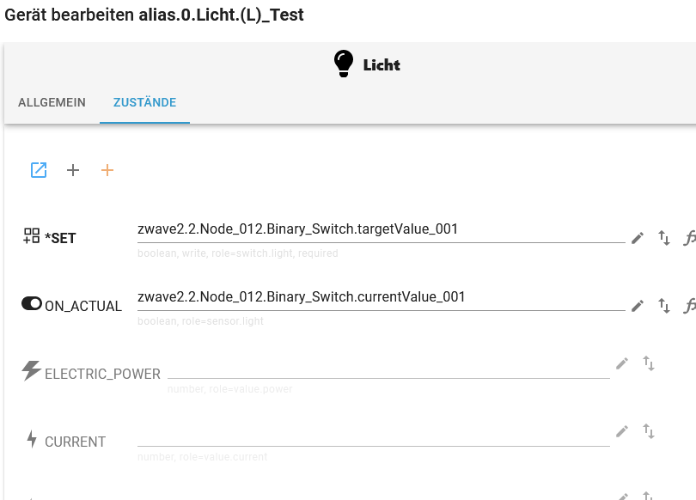The image size is (696, 500).
Task: Click the edit pencil in the *SET row
Action: 638,238
